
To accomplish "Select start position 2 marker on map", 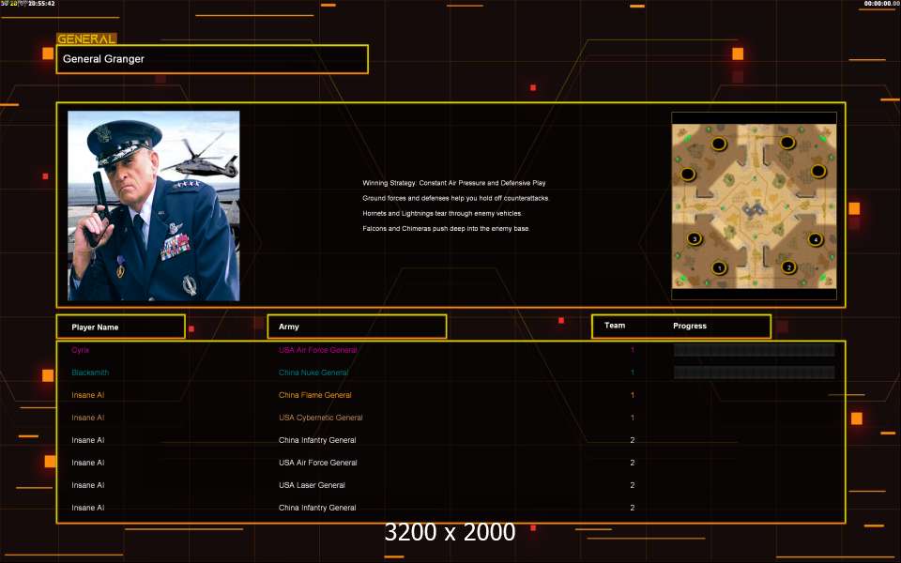I will point(788,267).
